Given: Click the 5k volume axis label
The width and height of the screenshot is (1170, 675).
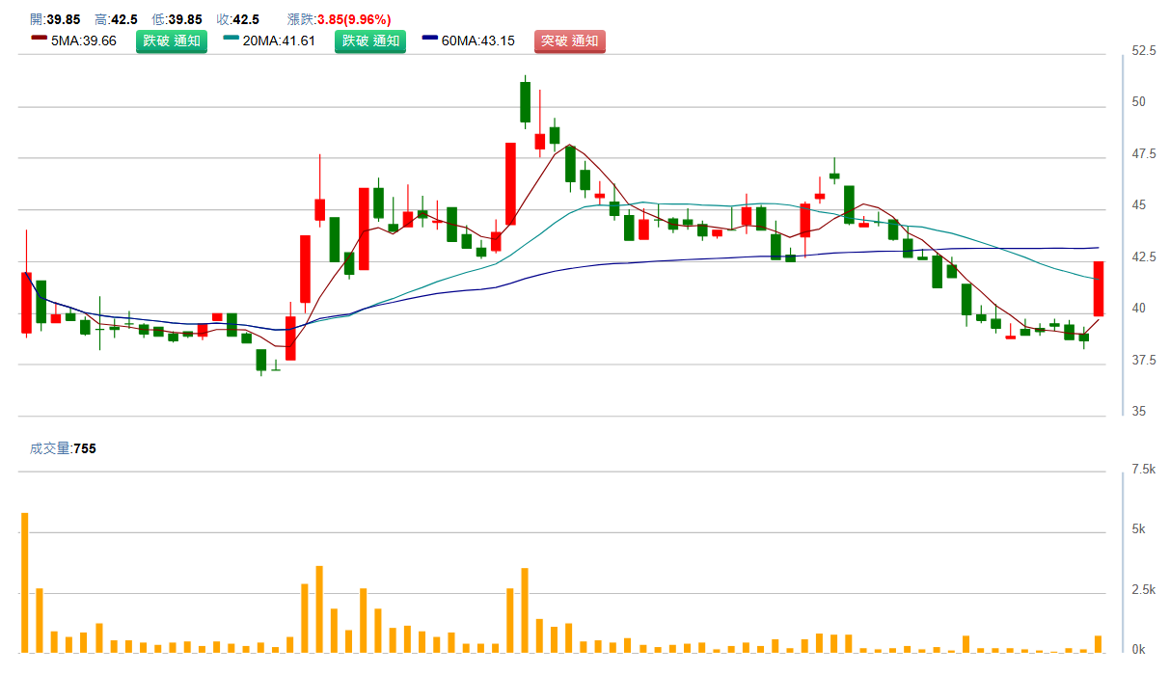Looking at the screenshot, I should tap(1139, 529).
